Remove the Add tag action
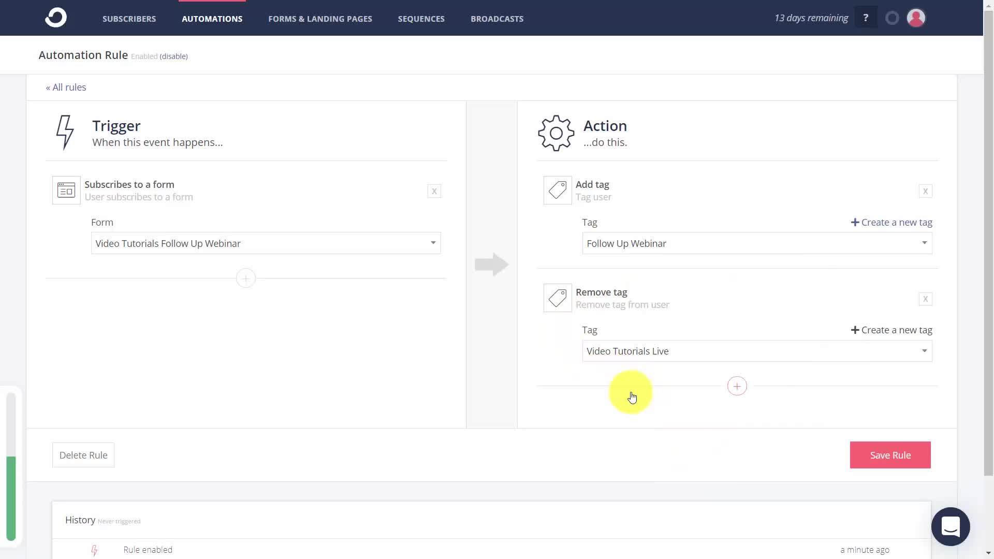 click(x=925, y=192)
